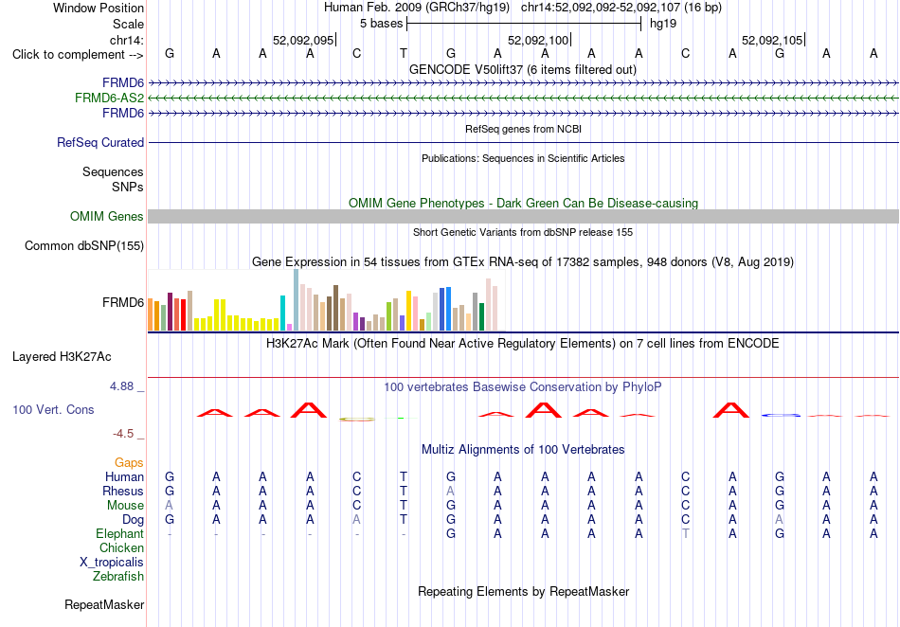
Task: Open the OMIM Gene Phenotypes title
Action: [523, 203]
